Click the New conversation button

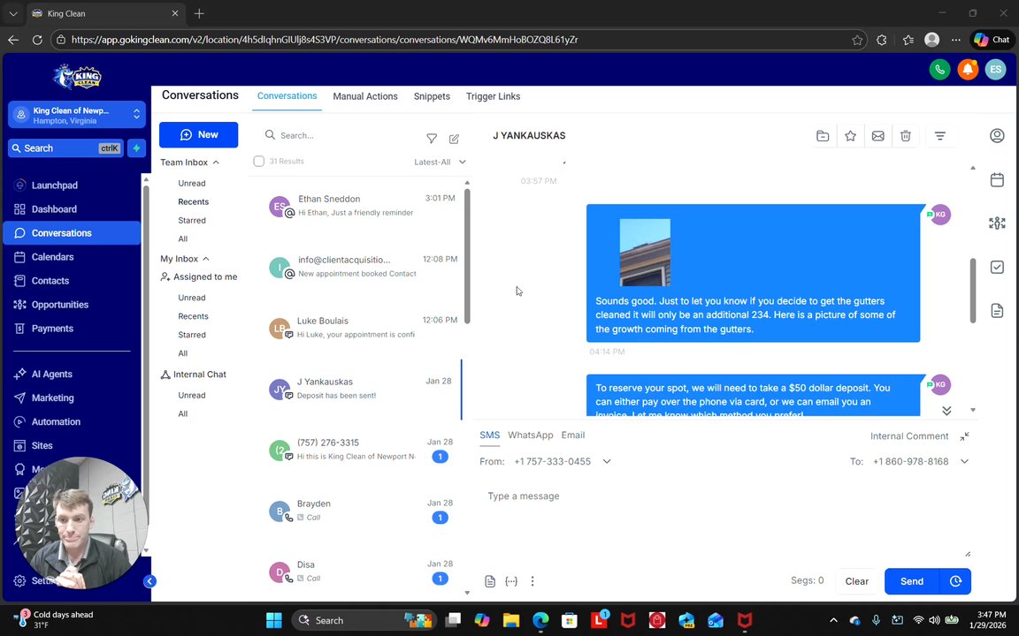(198, 134)
